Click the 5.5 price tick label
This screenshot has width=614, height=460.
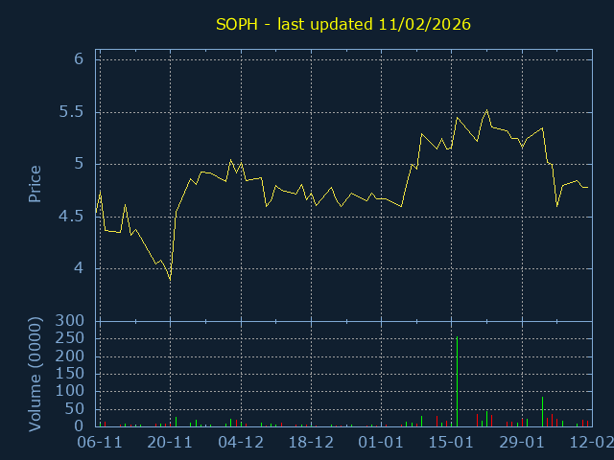[x=73, y=112]
